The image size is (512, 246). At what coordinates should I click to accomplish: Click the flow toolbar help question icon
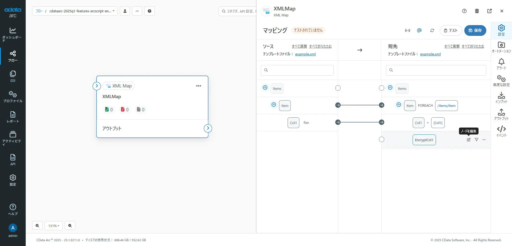click(x=149, y=11)
